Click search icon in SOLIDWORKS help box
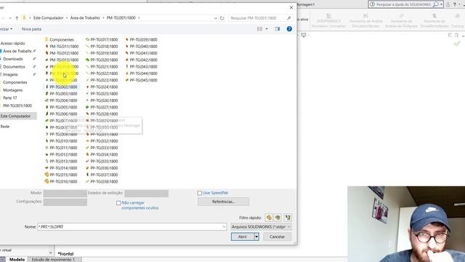The image size is (465, 262). point(436,4)
